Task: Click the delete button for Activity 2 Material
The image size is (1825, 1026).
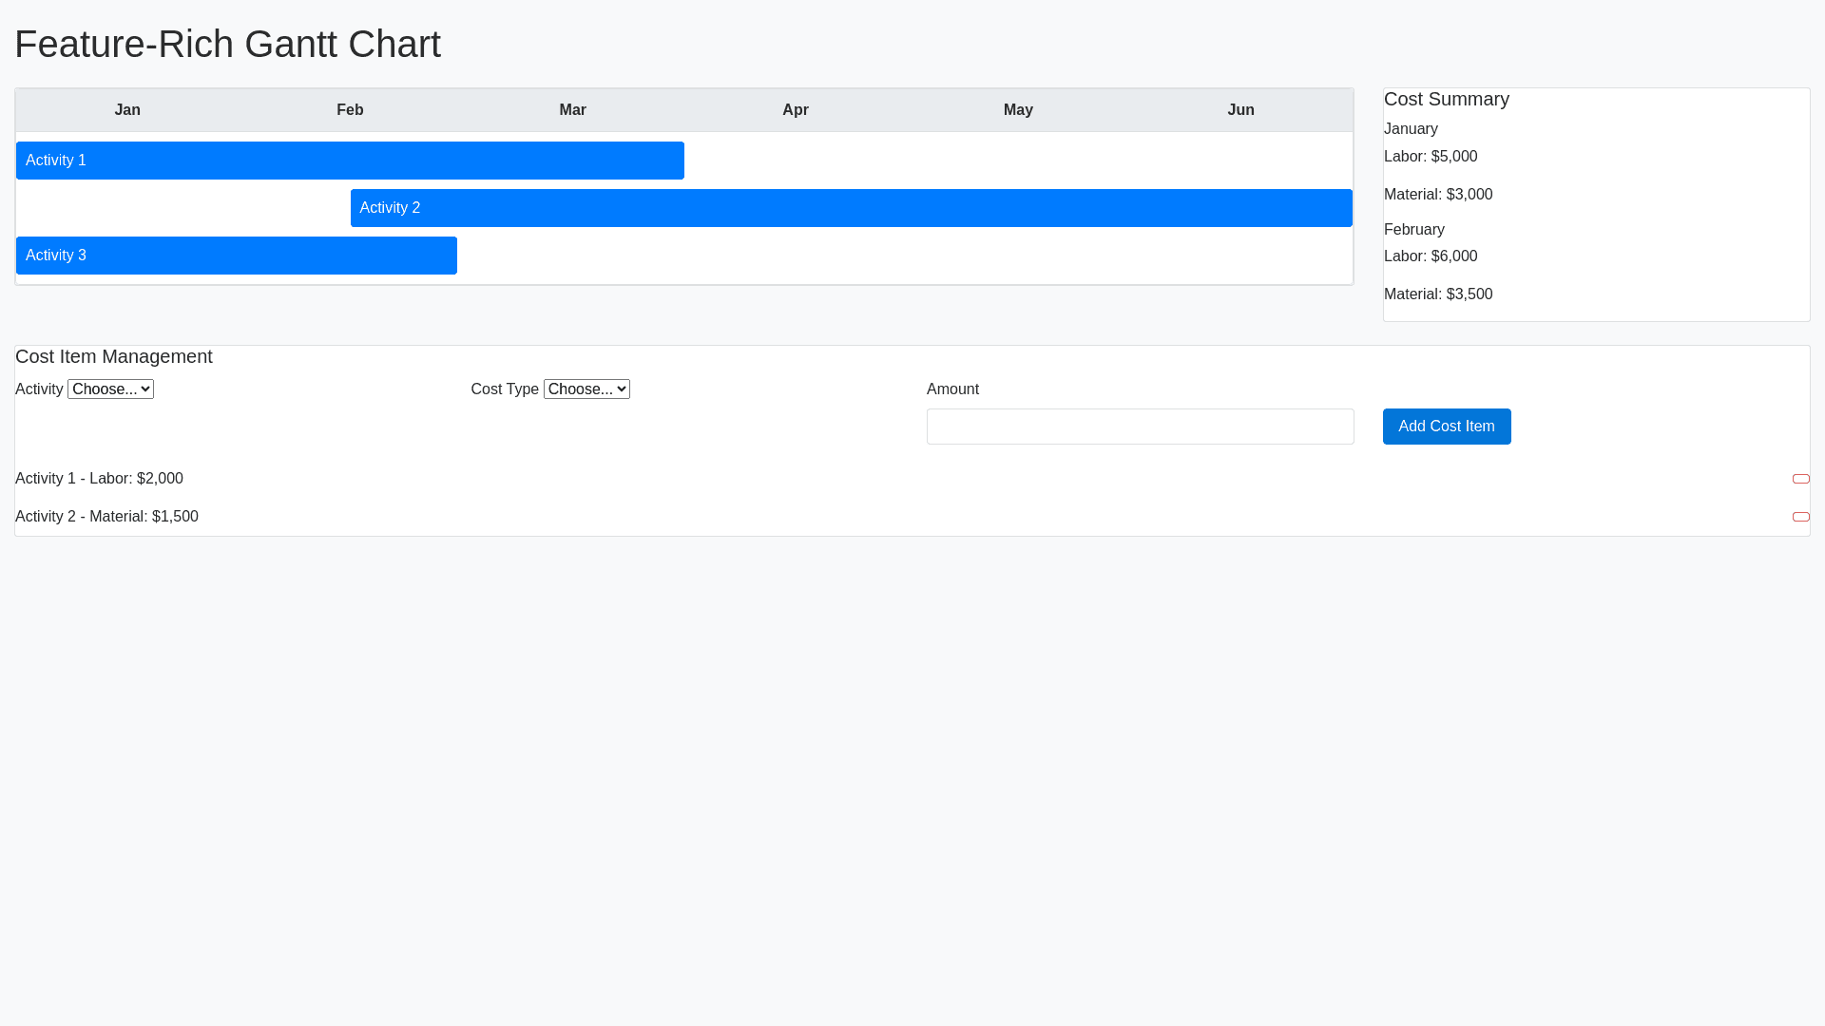Action: 1800,517
